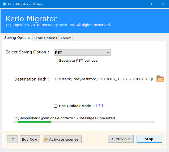Stop the conversion process
The width and height of the screenshot is (169, 152).
(149, 139)
